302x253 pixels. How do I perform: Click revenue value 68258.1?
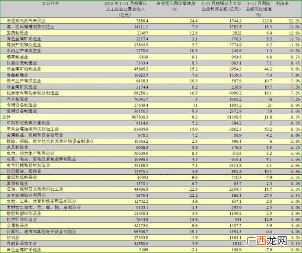point(141,93)
